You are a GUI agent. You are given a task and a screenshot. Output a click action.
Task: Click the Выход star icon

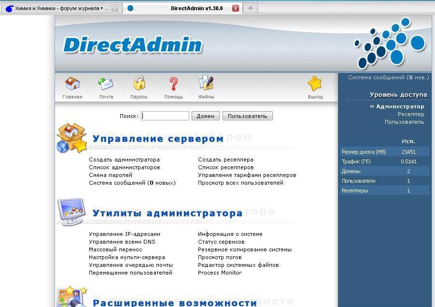[315, 84]
